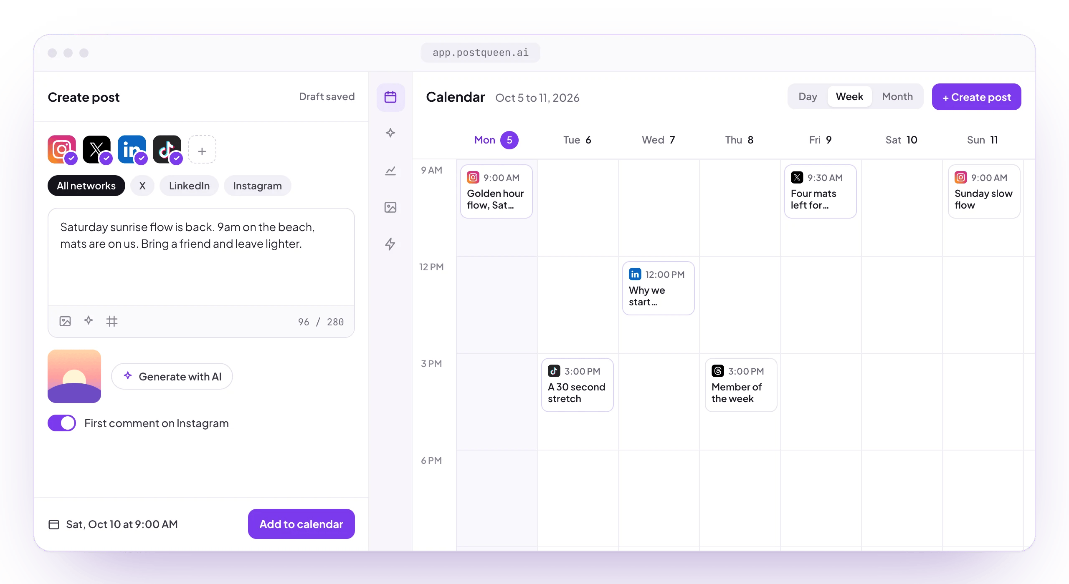Viewport: 1069px width, 584px height.
Task: Click into the post text area
Action: (201, 257)
